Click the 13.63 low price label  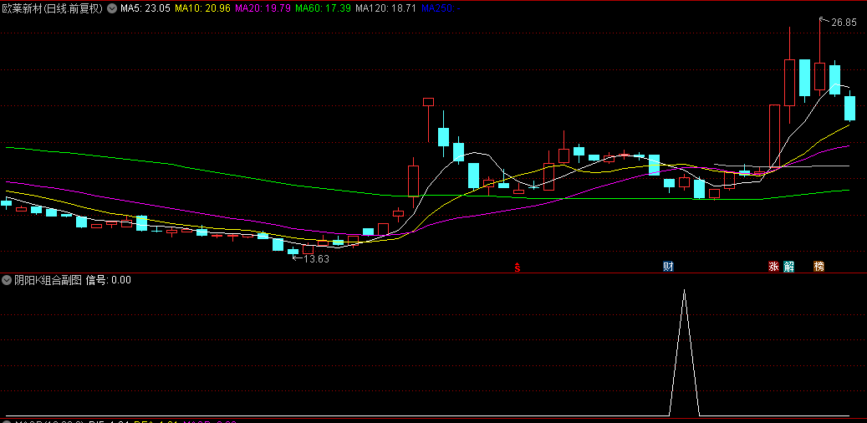pos(316,259)
